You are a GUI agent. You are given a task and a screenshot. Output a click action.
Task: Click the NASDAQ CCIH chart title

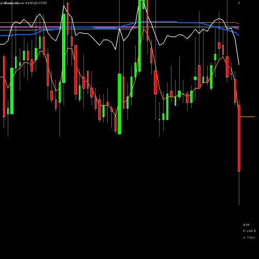pos(36,3)
